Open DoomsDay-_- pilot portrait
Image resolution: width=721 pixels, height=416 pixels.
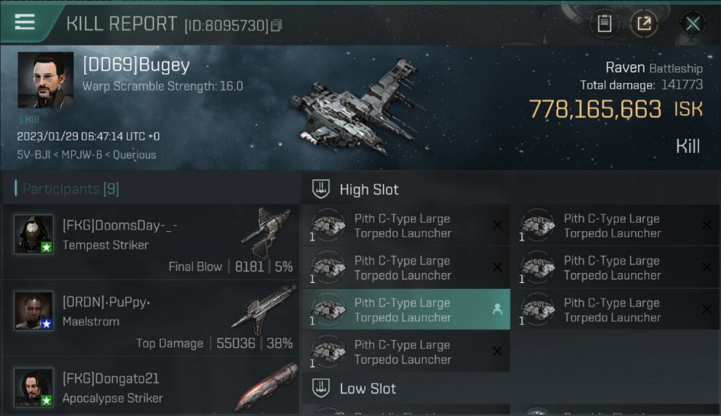click(x=34, y=234)
